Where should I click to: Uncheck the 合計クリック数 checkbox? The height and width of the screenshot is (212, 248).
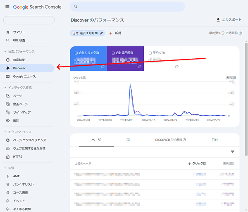click(x=76, y=53)
